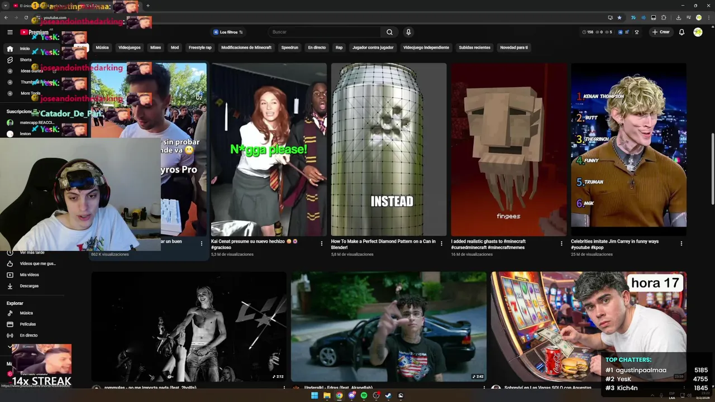Open More Tools in the sidebar
715x402 pixels.
tap(31, 93)
